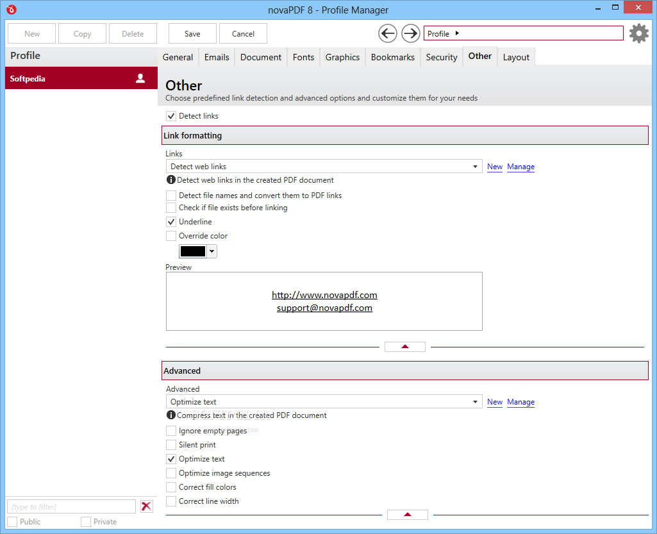Viewport: 657px width, 534px height.
Task: Open the Advanced preset dropdown showing Optimize text
Action: pos(324,401)
